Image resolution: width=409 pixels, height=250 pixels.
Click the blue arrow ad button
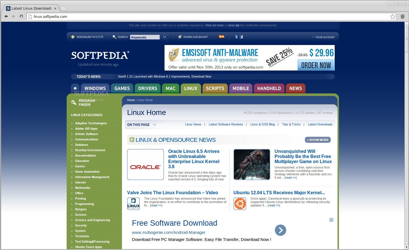[280, 230]
